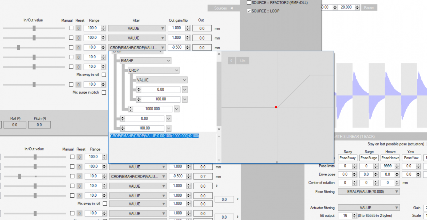Viewport: 427px width, 220px height.
Task: Click the filter tree scrollbar down arrow
Action: (x=219, y=129)
